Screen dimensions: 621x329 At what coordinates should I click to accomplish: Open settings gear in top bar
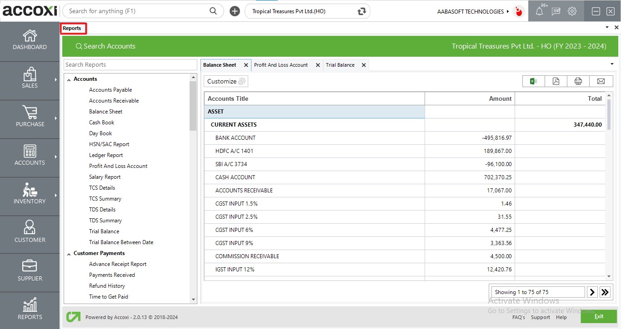[572, 11]
